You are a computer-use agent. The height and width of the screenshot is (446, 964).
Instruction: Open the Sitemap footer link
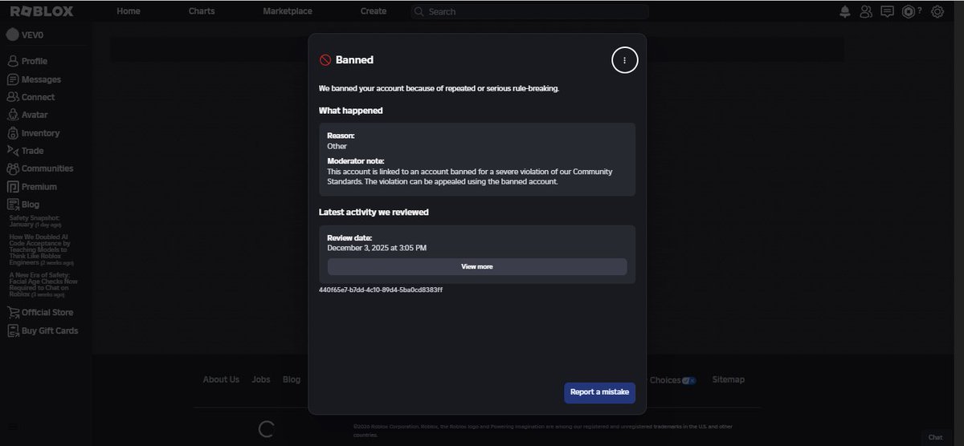pyautogui.click(x=729, y=379)
